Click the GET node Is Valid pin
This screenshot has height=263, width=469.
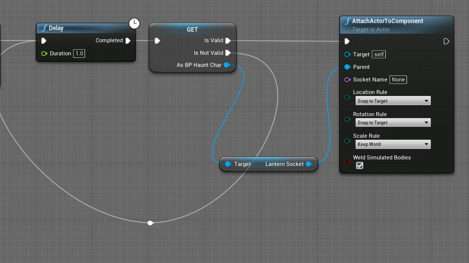tap(228, 41)
